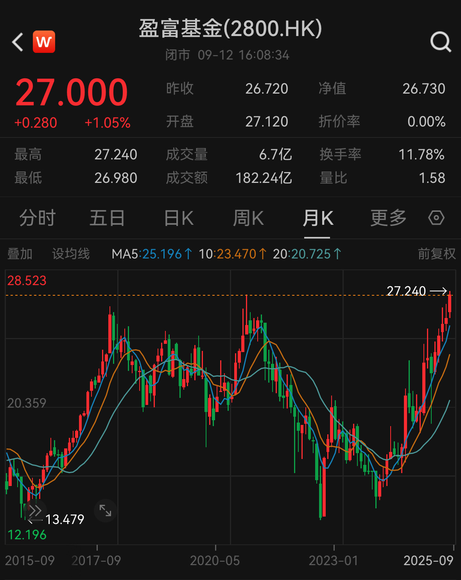Tap the 成交额 value 182.24亿

pos(264,178)
